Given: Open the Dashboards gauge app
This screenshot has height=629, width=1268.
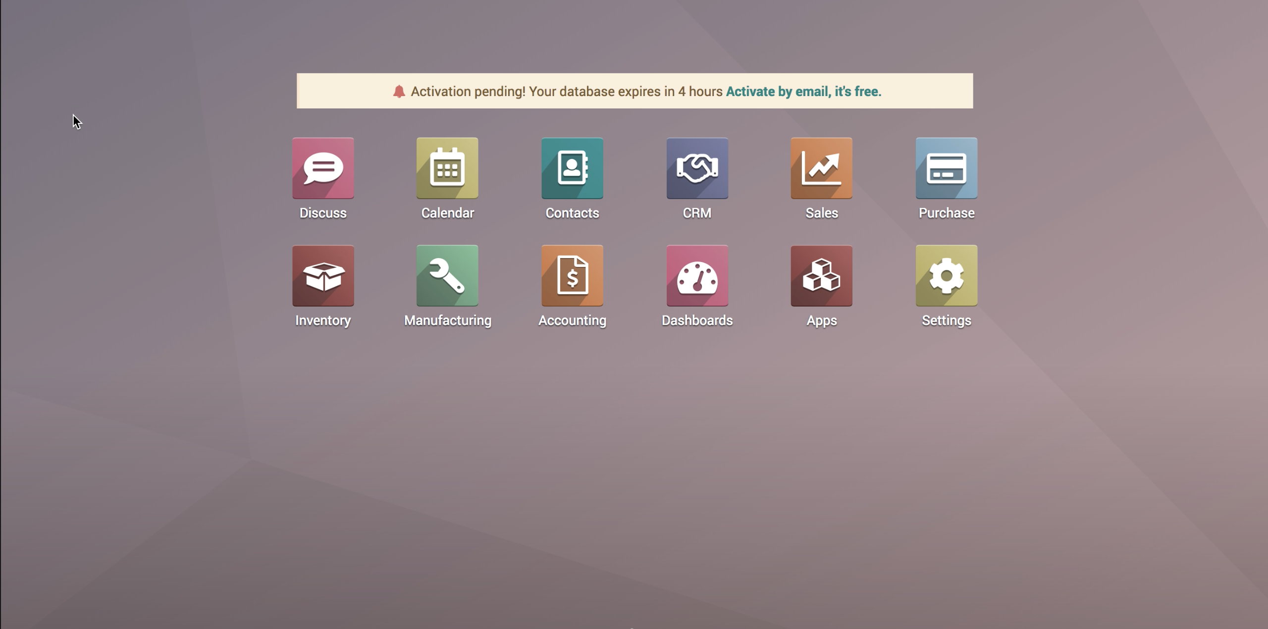Looking at the screenshot, I should (x=697, y=276).
